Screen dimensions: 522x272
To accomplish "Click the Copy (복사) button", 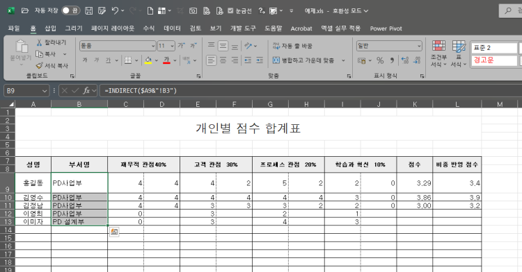I will [46, 53].
